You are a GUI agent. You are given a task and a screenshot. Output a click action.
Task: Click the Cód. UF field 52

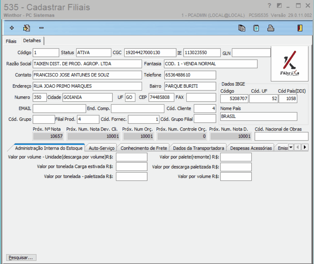click(264, 99)
